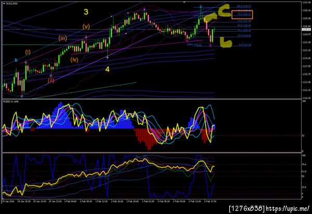Select the yellow wave label 4

(x=107, y=69)
